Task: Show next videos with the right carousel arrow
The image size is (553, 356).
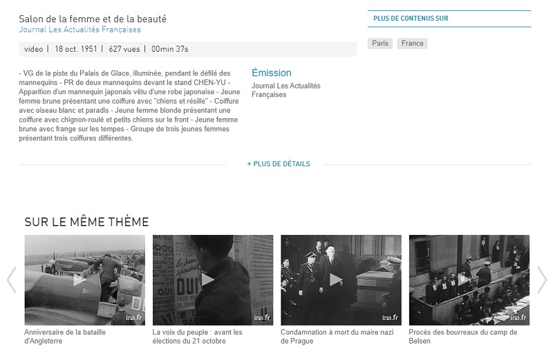Action: 542,280
